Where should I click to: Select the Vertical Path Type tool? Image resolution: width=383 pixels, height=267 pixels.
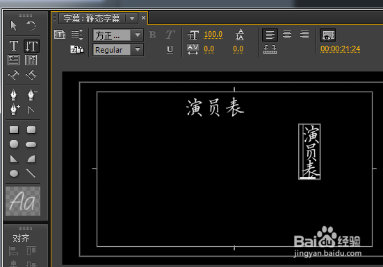(x=31, y=75)
